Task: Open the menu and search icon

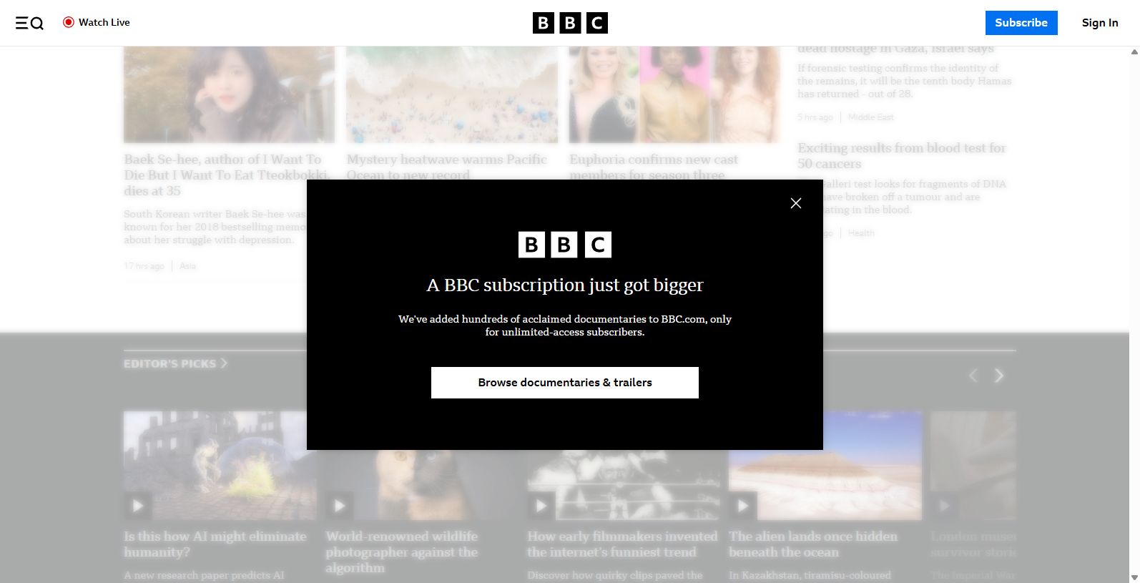Action: point(29,23)
